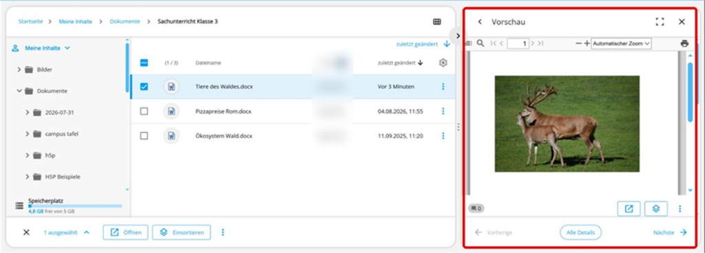705x253 pixels.
Task: Zoom in on document preview
Action: [587, 43]
